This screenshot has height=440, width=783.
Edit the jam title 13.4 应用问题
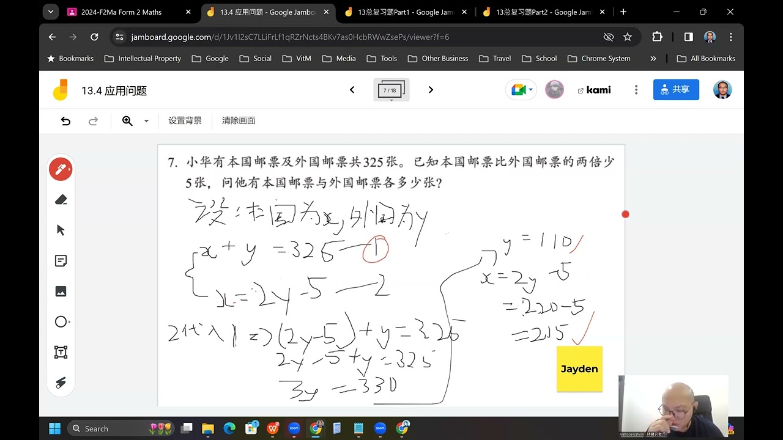(x=114, y=91)
